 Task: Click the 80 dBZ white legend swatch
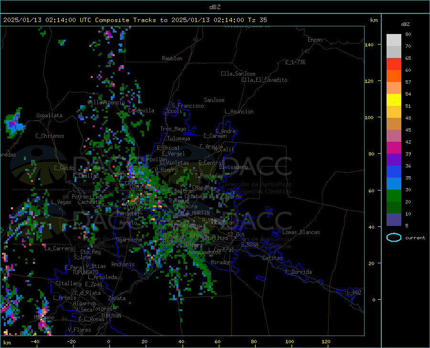[394, 40]
